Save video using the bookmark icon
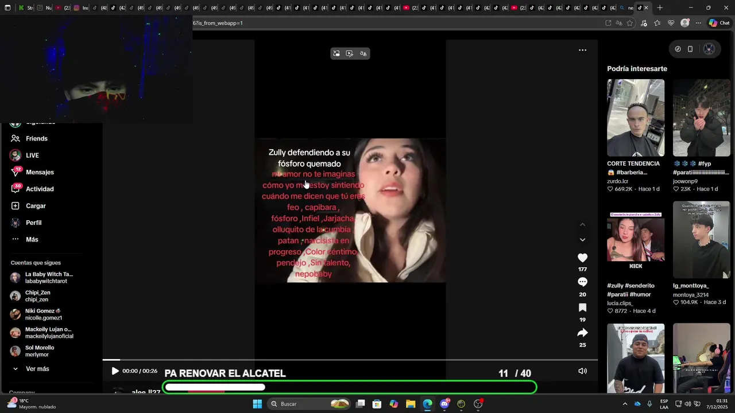The image size is (735, 413). (582, 308)
